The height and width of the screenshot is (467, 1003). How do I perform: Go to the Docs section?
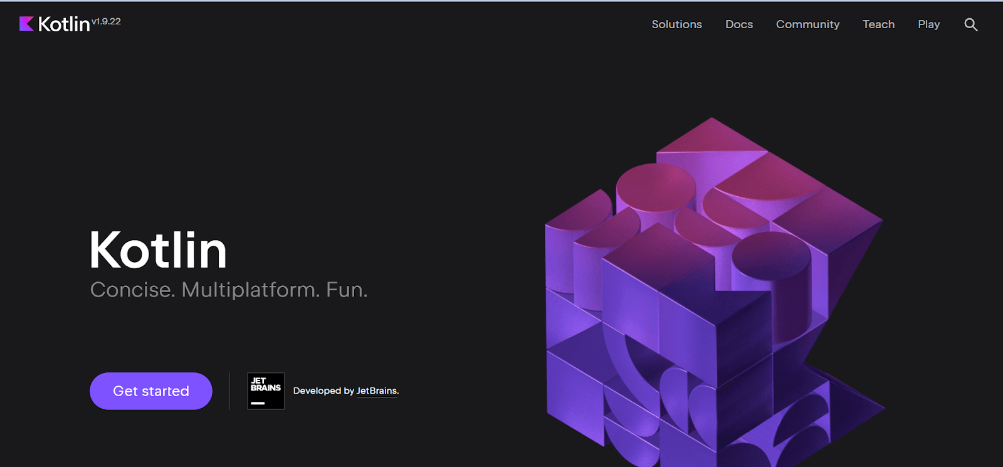[739, 24]
